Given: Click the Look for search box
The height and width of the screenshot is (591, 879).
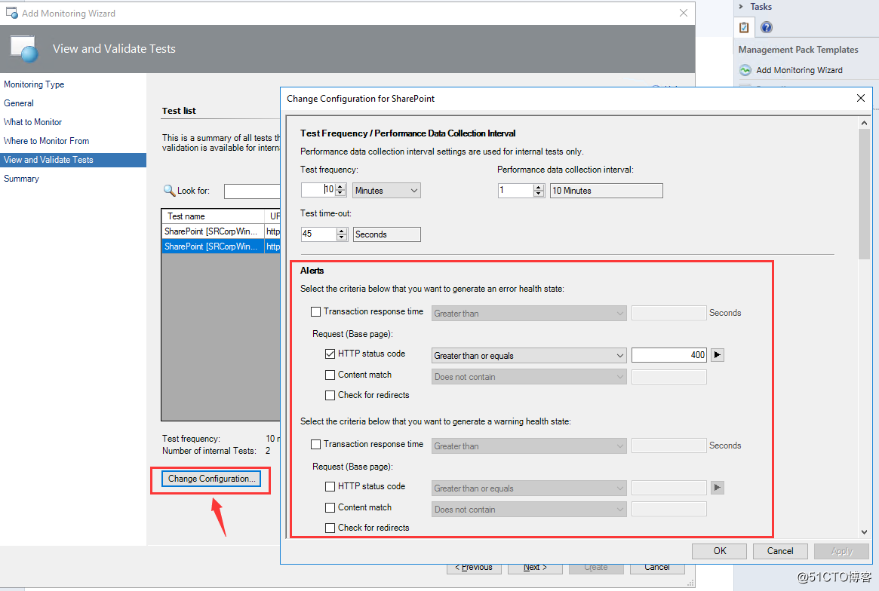Looking at the screenshot, I should coord(252,191).
